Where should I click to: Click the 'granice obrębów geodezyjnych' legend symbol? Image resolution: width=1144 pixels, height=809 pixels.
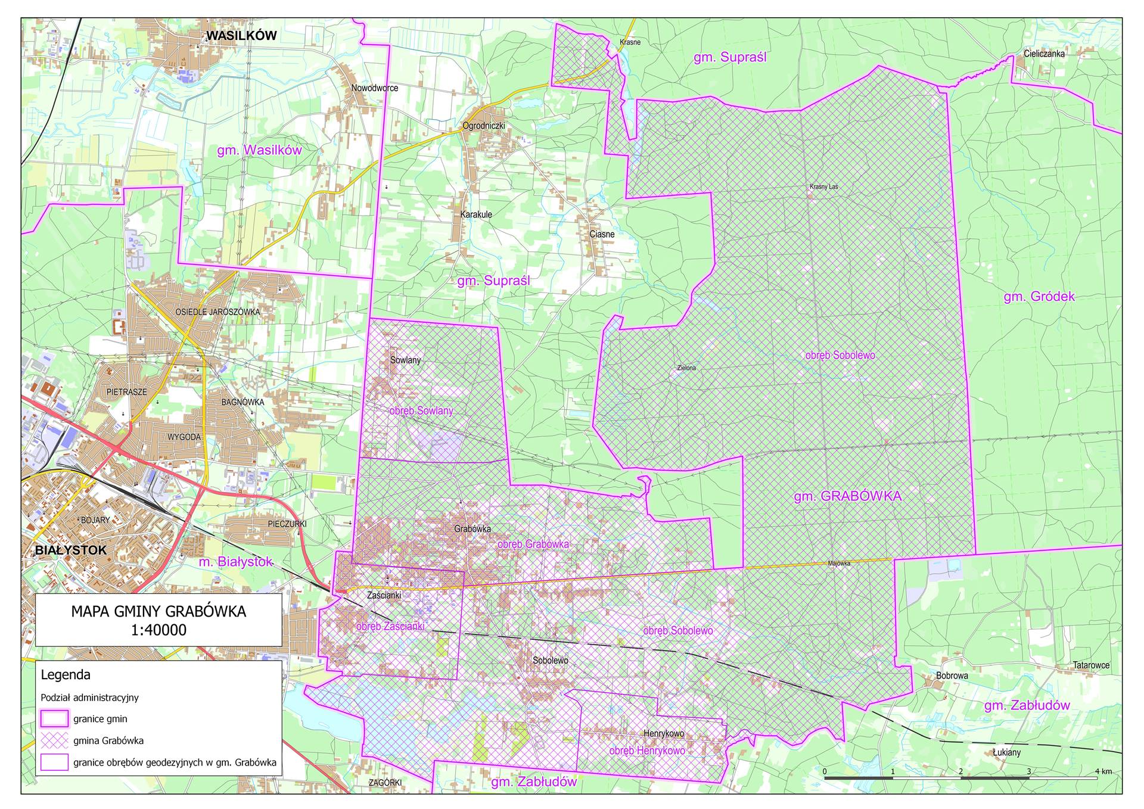pyautogui.click(x=55, y=762)
